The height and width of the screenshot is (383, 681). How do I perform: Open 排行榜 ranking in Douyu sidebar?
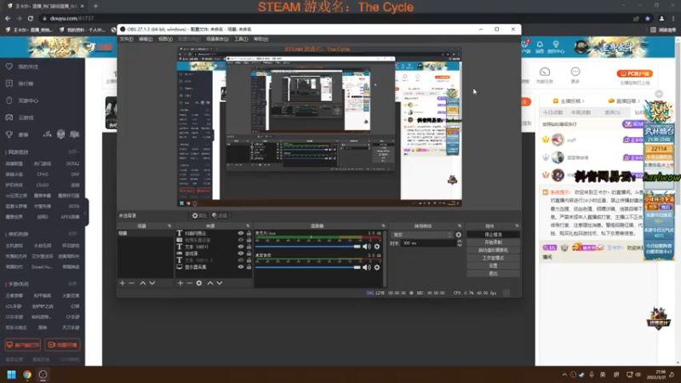pos(9,83)
